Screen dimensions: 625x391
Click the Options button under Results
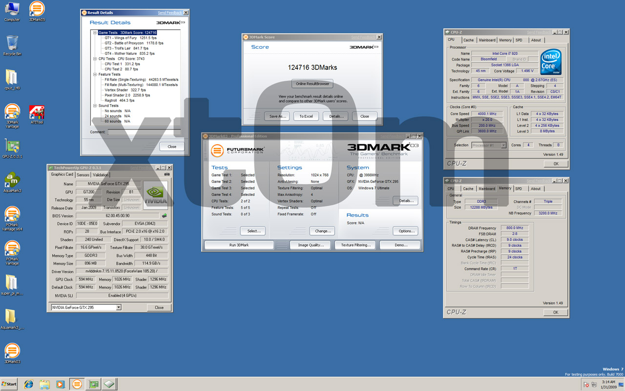tap(406, 231)
